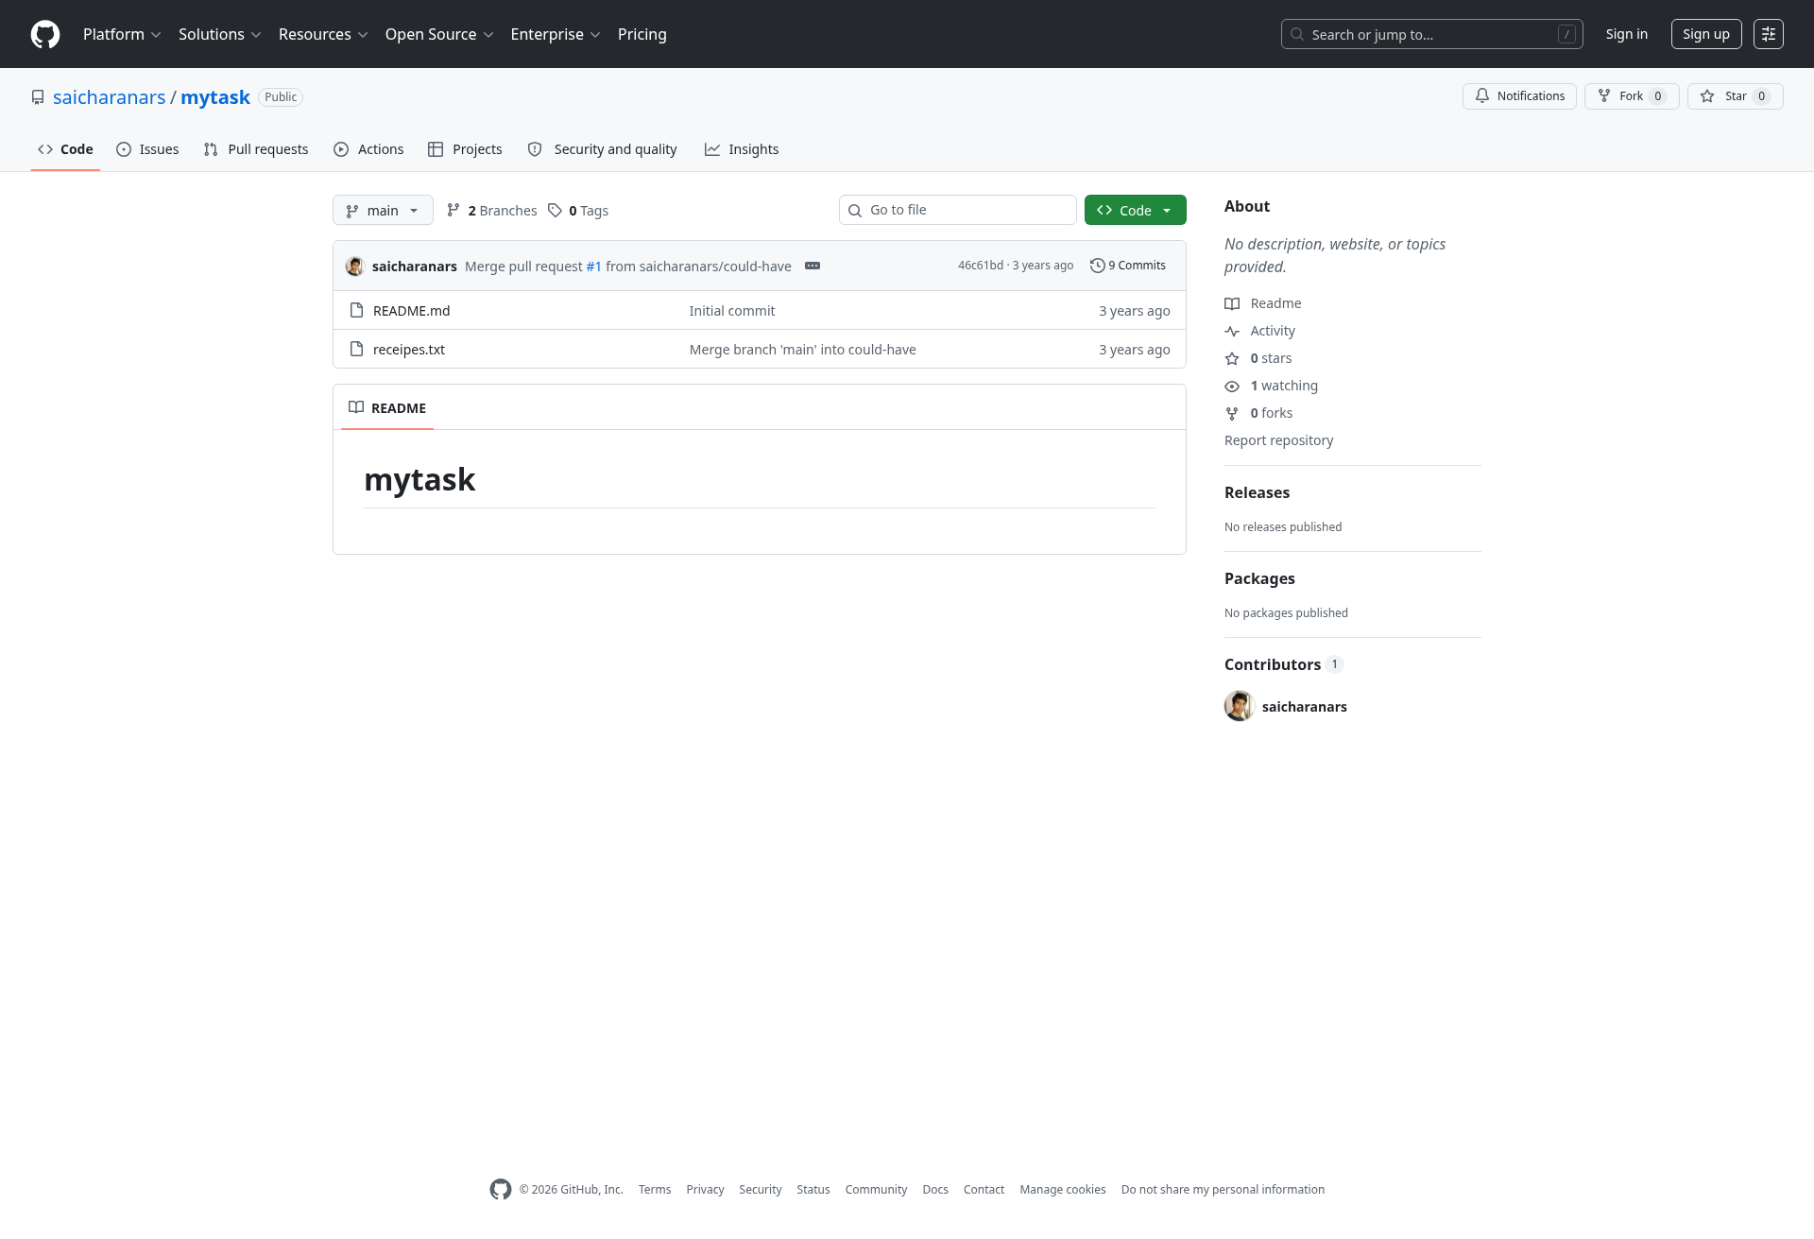This screenshot has height=1239, width=1814.
Task: Open the Platform dropdown menu
Action: [x=122, y=34]
